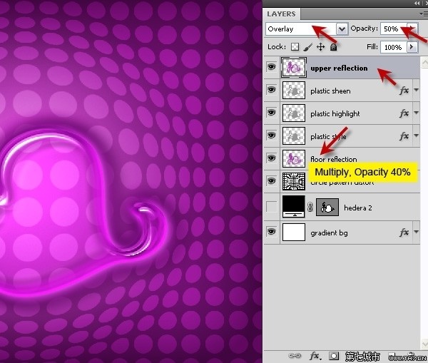Image resolution: width=428 pixels, height=363 pixels.
Task: Click the lock image pixels brush icon
Action: (x=308, y=47)
